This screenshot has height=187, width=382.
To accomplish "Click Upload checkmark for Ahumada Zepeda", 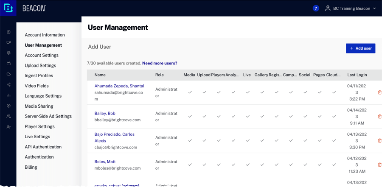I will (x=205, y=92).
